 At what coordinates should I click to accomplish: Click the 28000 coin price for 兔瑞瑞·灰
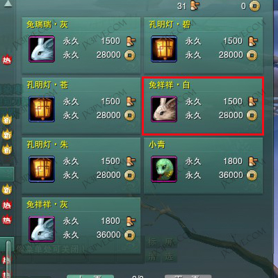click(108, 55)
